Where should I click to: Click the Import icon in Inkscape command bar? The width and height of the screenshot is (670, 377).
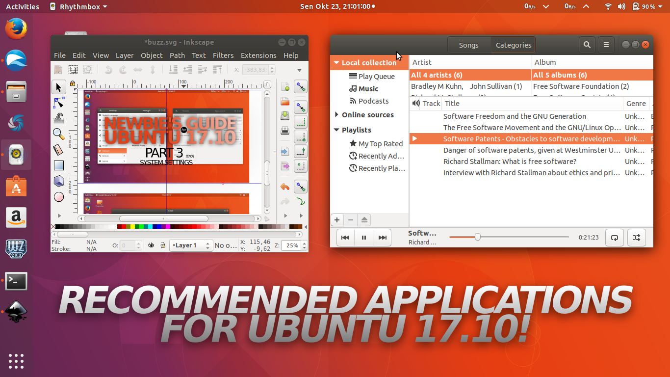[285, 152]
